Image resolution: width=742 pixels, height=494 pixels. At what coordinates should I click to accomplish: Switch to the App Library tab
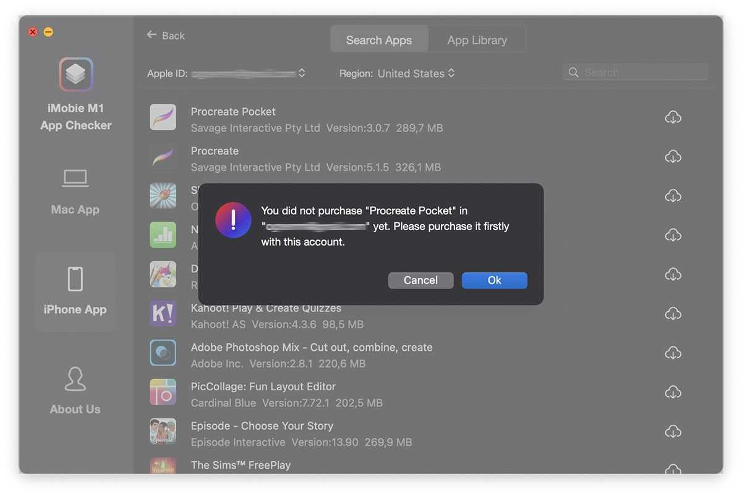pyautogui.click(x=477, y=40)
